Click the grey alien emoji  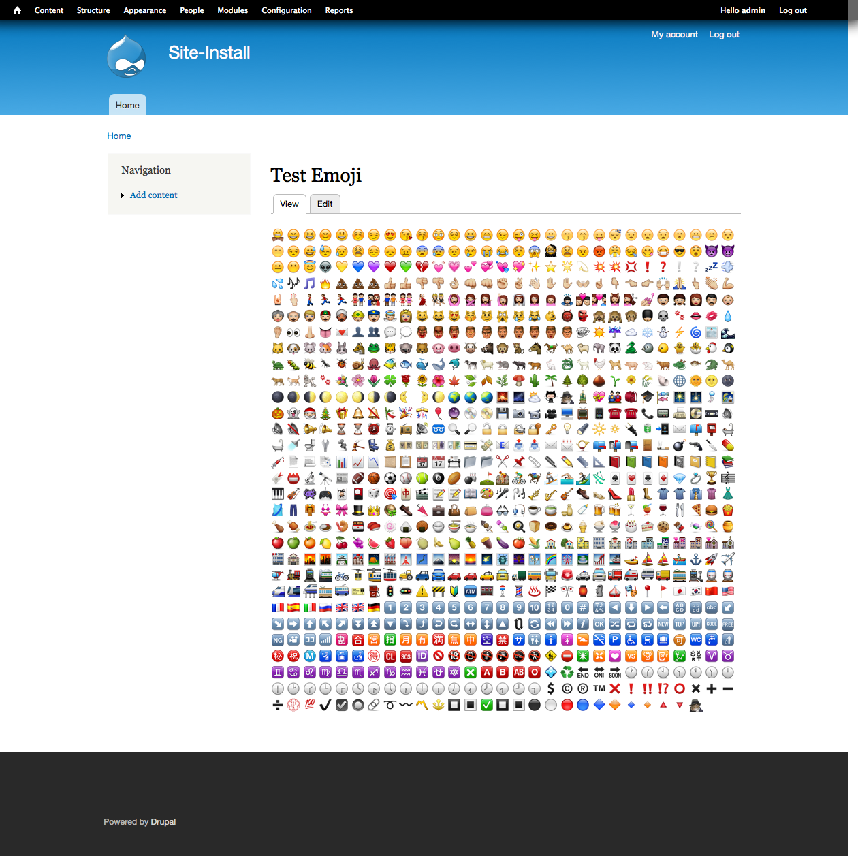click(325, 267)
